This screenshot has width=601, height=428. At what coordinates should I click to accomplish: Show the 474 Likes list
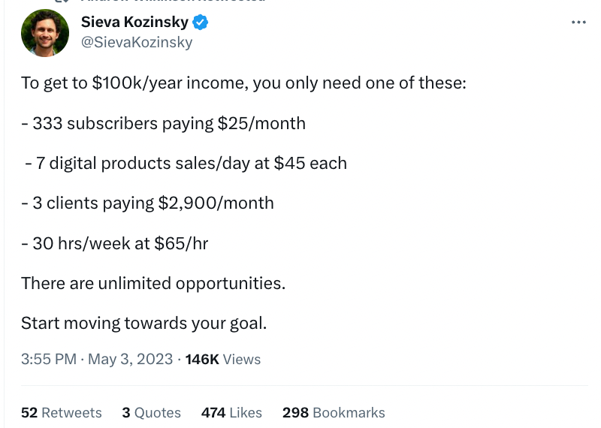click(x=231, y=413)
